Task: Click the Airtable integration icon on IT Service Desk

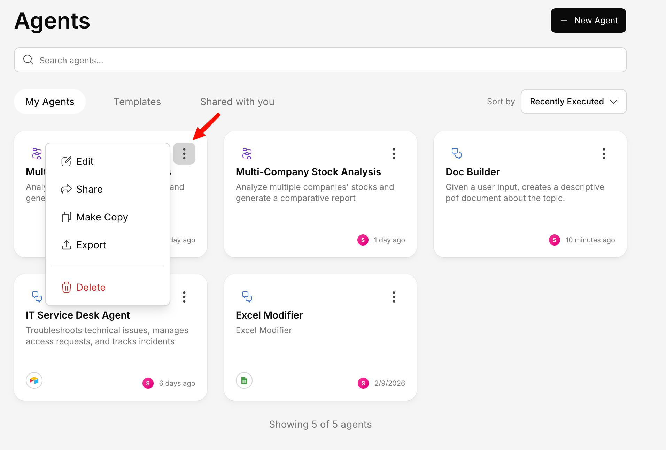Action: tap(34, 380)
